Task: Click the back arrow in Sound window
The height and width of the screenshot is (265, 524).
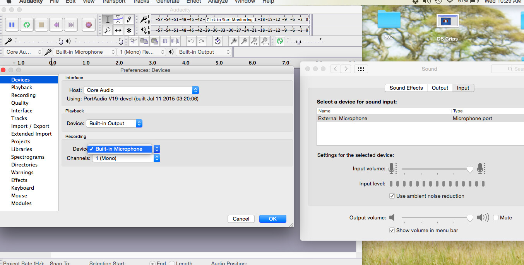Action: [x=336, y=69]
